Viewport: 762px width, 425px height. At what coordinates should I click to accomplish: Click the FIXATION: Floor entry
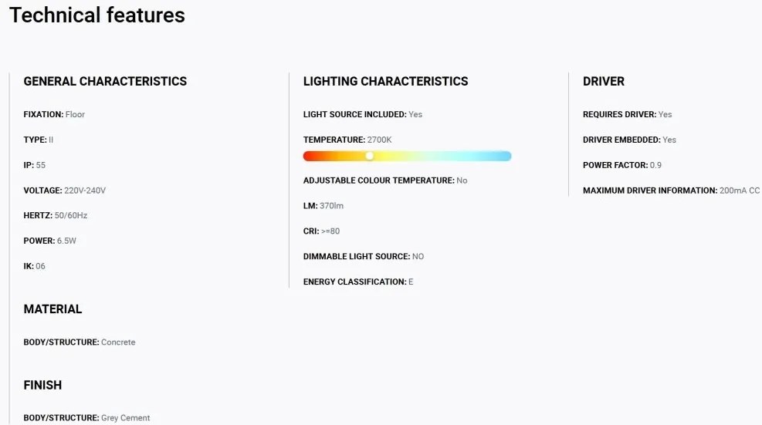[x=54, y=114]
